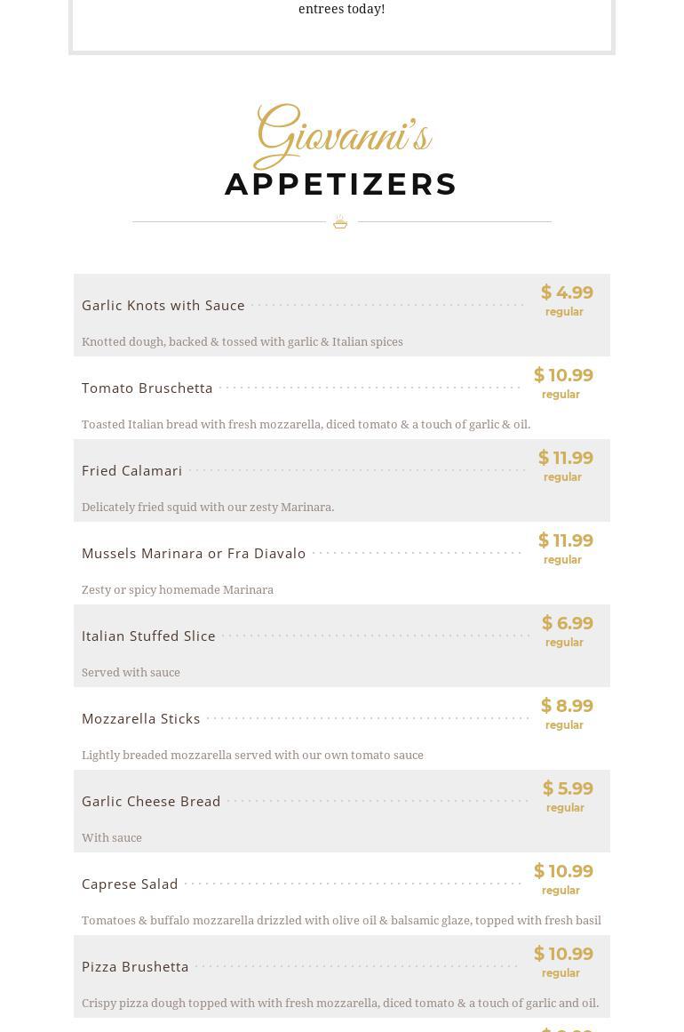Viewport: 684px width, 1032px height.
Task: Click the $ 8.99 Mozzarella Sticks price
Action: 567,706
